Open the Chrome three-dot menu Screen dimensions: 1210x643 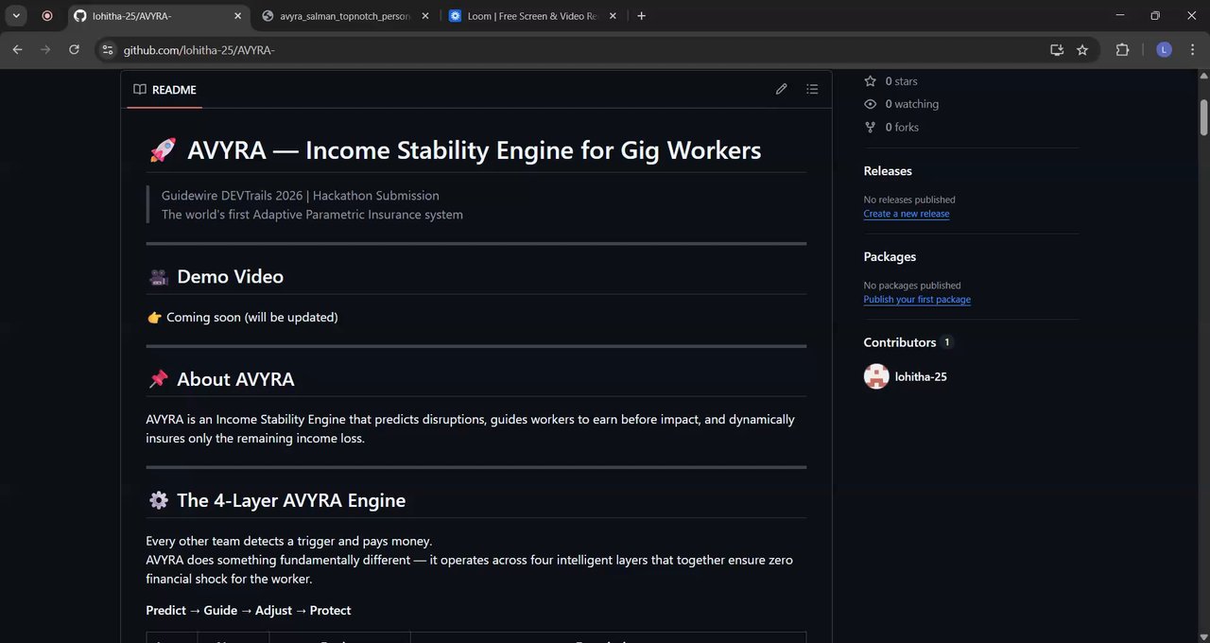1192,50
